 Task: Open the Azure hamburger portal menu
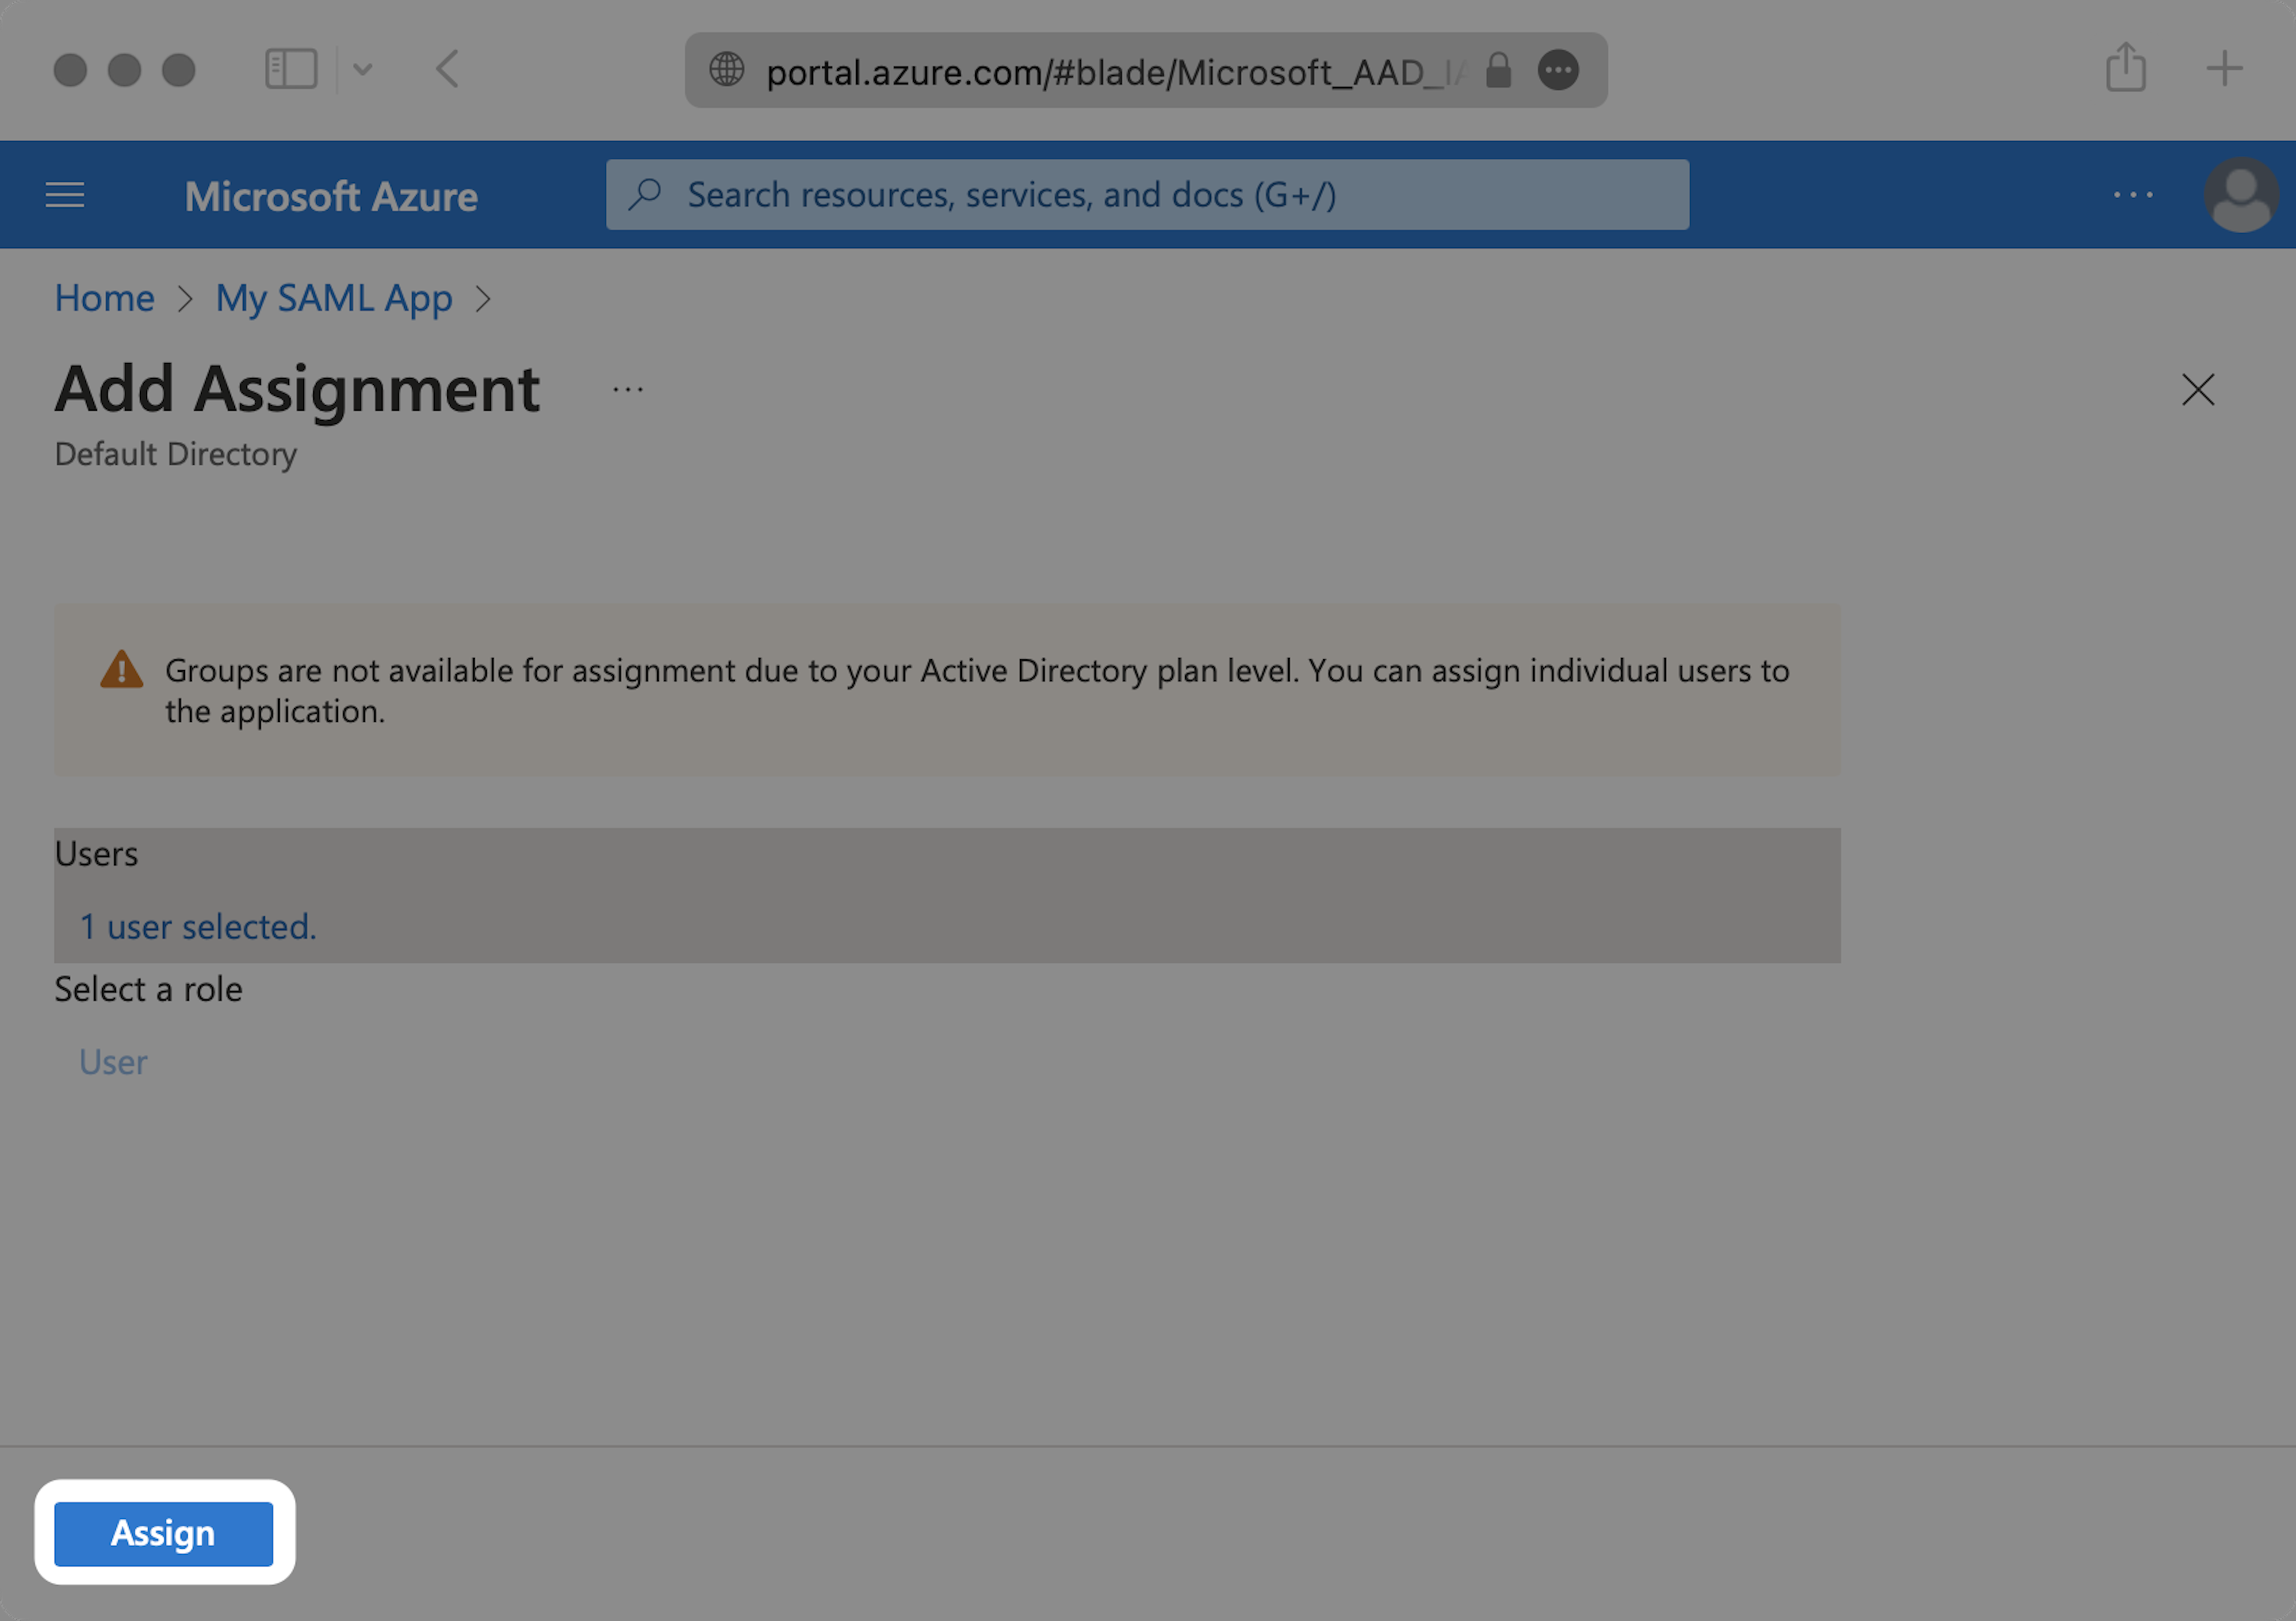(x=65, y=195)
